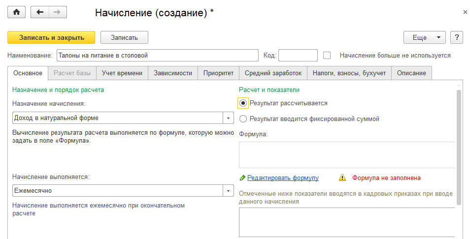This screenshot has height=239, width=470.
Task: Select "Результат рассчитывается" radio option
Action: (243, 103)
